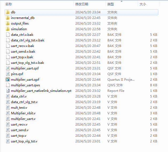This screenshot has width=168, height=152.
Task: Click the data_ctrl.v Verilog file icon
Action: pyautogui.click(x=8, y=96)
